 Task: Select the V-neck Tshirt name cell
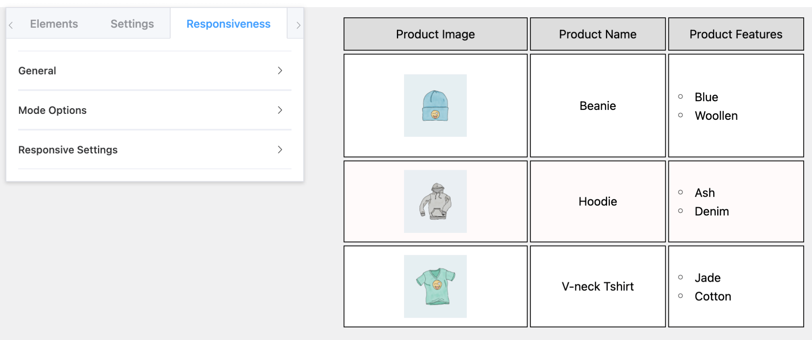point(598,286)
